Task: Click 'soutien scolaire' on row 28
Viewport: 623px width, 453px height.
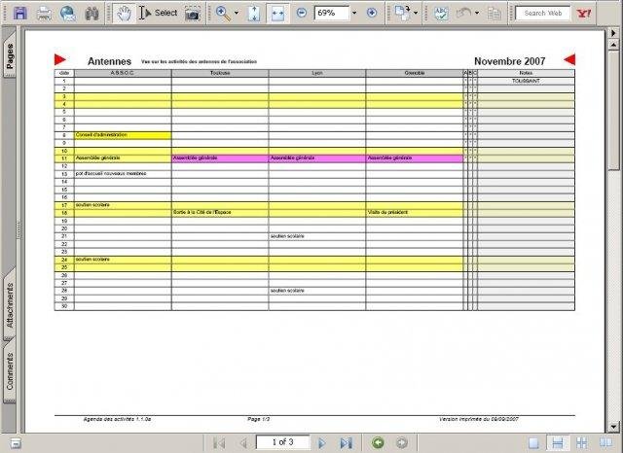Action: point(287,291)
